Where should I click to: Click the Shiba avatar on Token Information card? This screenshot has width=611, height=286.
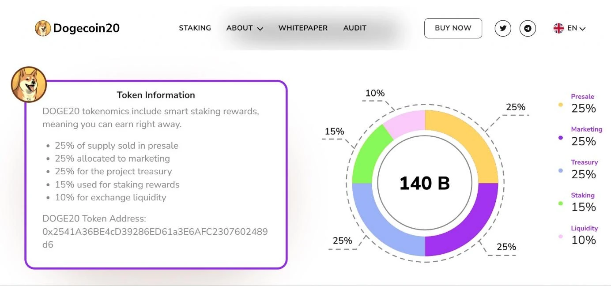[29, 84]
